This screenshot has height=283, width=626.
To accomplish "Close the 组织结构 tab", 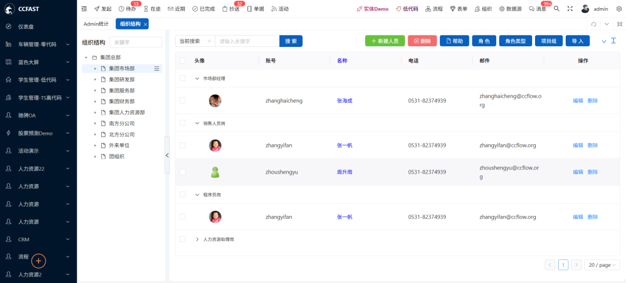I will (x=145, y=24).
